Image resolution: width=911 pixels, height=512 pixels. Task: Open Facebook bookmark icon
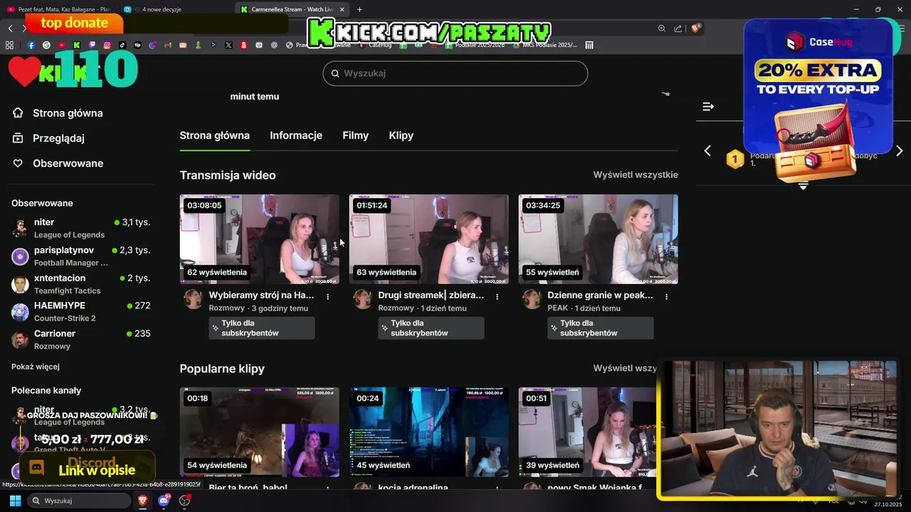tap(31, 45)
